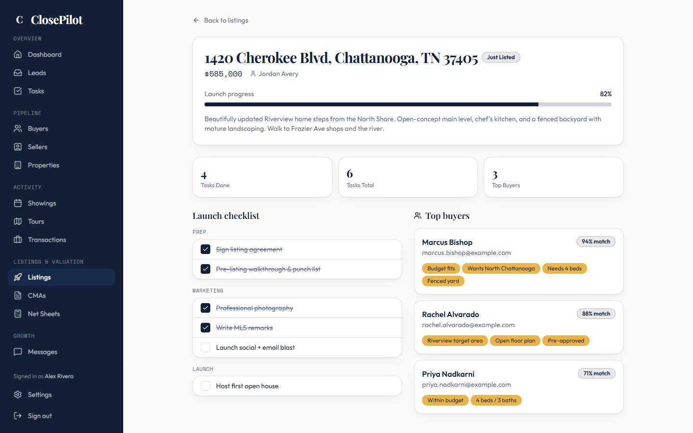Open Transactions page

click(61, 240)
